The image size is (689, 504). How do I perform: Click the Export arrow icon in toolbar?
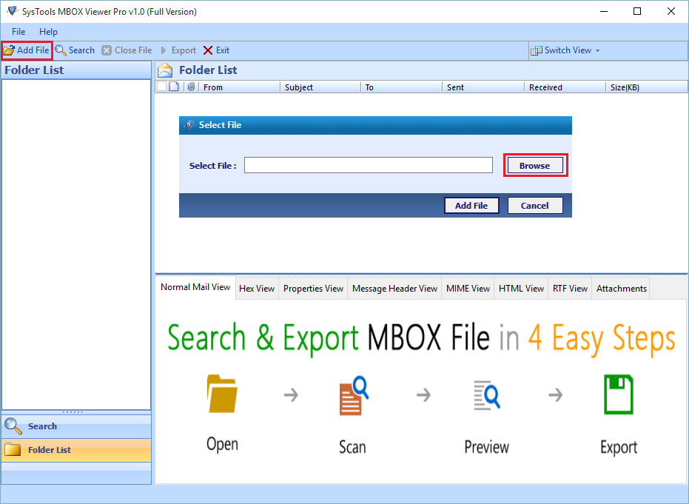pyautogui.click(x=164, y=50)
